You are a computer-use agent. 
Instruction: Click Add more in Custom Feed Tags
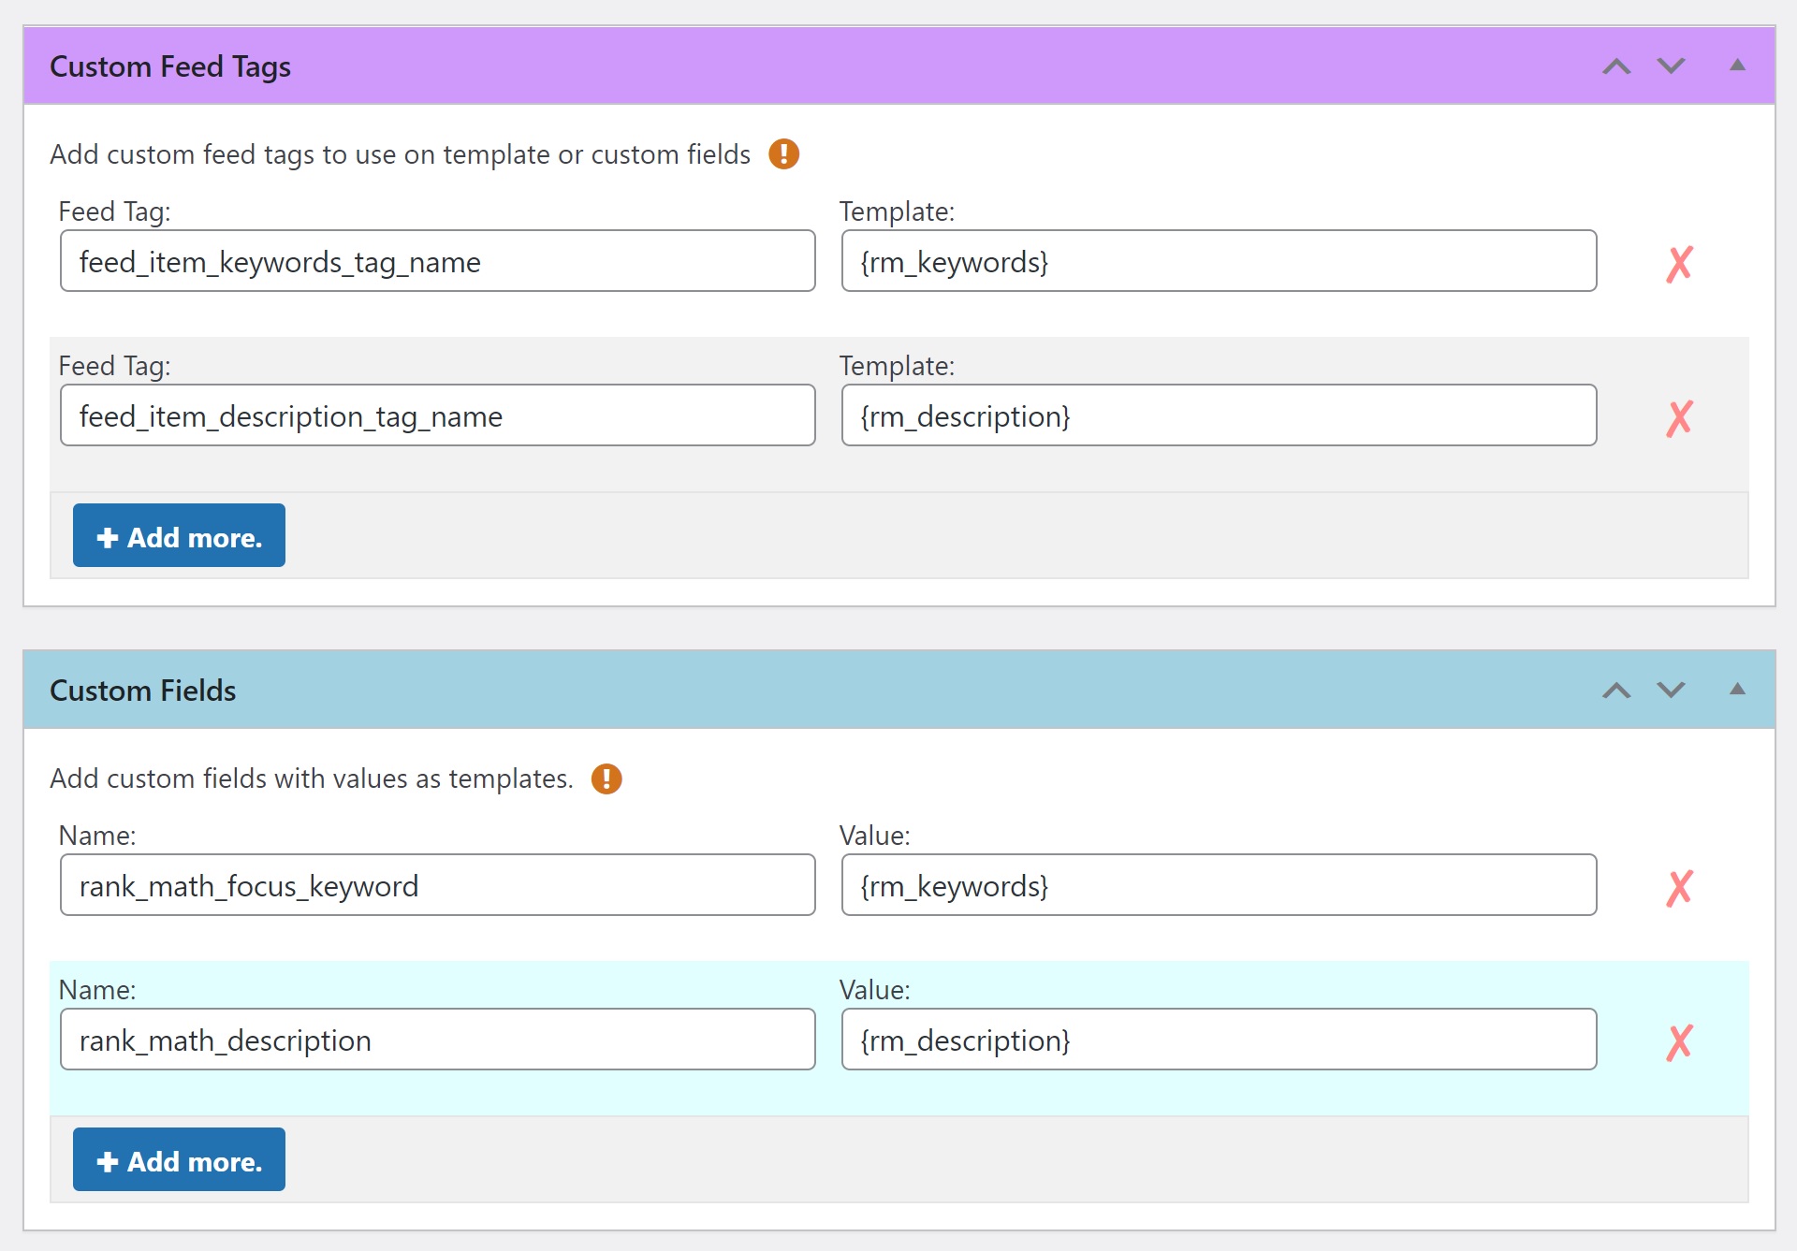(179, 536)
